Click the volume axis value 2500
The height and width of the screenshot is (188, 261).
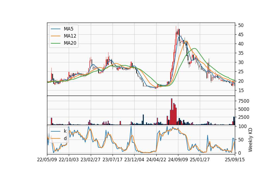point(244,117)
